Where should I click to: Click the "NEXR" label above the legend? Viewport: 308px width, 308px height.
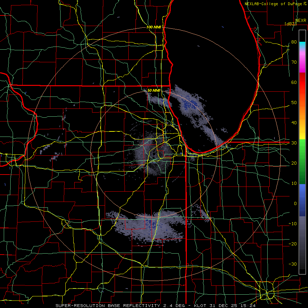point(301,21)
